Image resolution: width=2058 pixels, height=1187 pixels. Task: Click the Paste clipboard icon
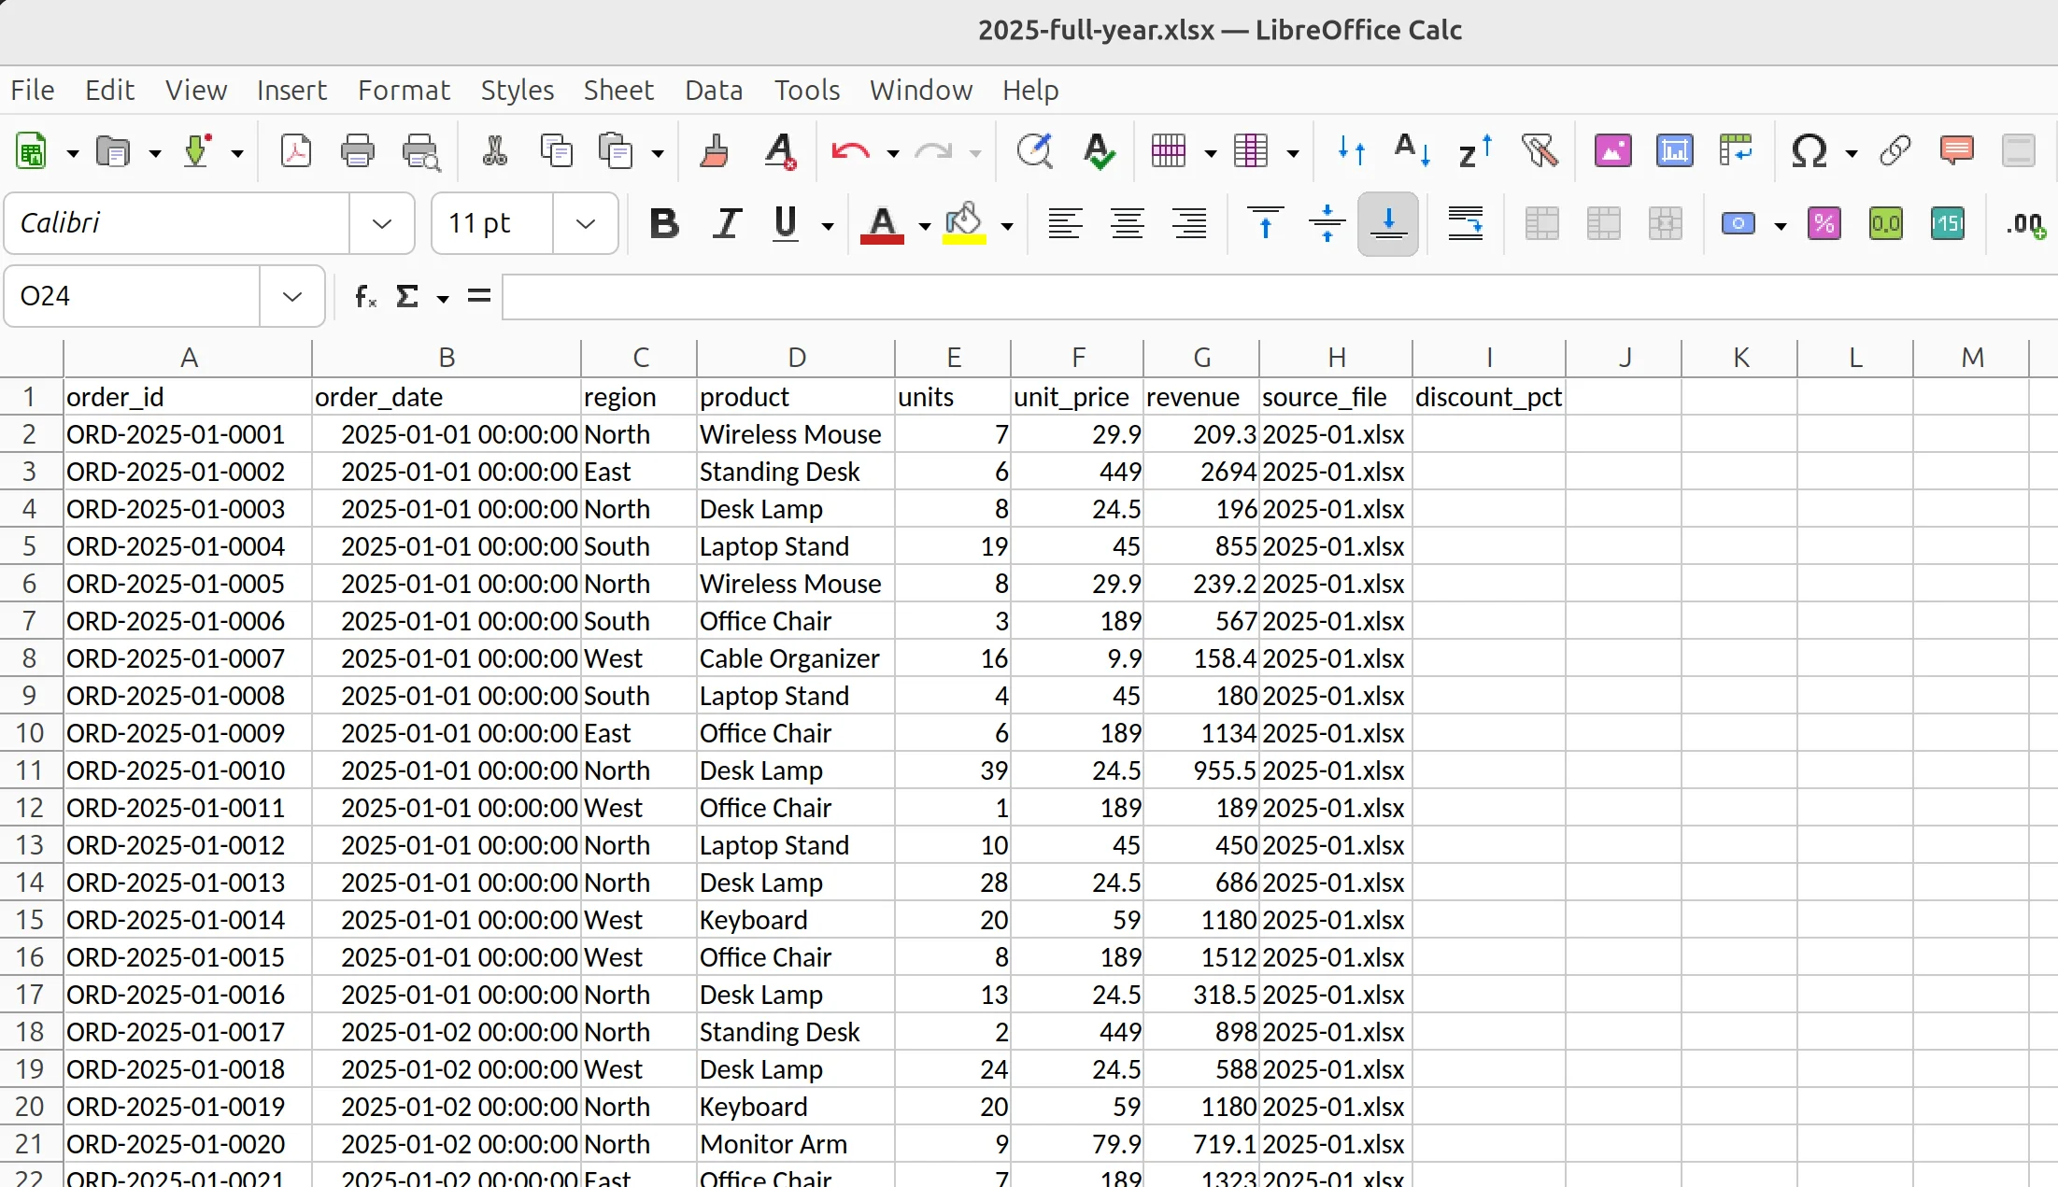[x=616, y=150]
